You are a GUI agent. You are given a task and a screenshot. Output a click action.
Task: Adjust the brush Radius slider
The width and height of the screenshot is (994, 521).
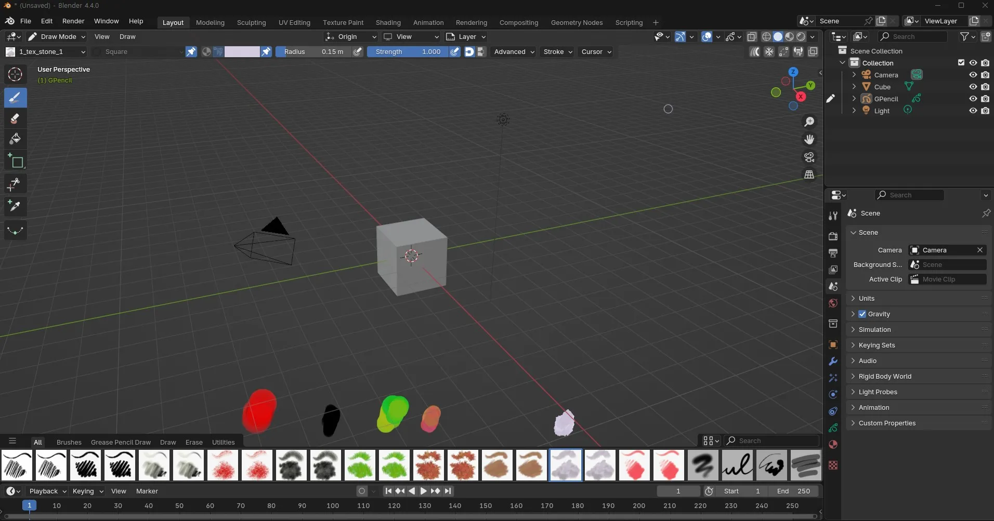(x=313, y=51)
